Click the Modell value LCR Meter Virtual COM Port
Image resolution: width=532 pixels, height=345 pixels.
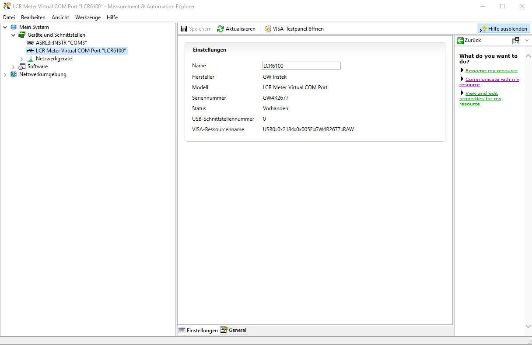click(x=295, y=87)
